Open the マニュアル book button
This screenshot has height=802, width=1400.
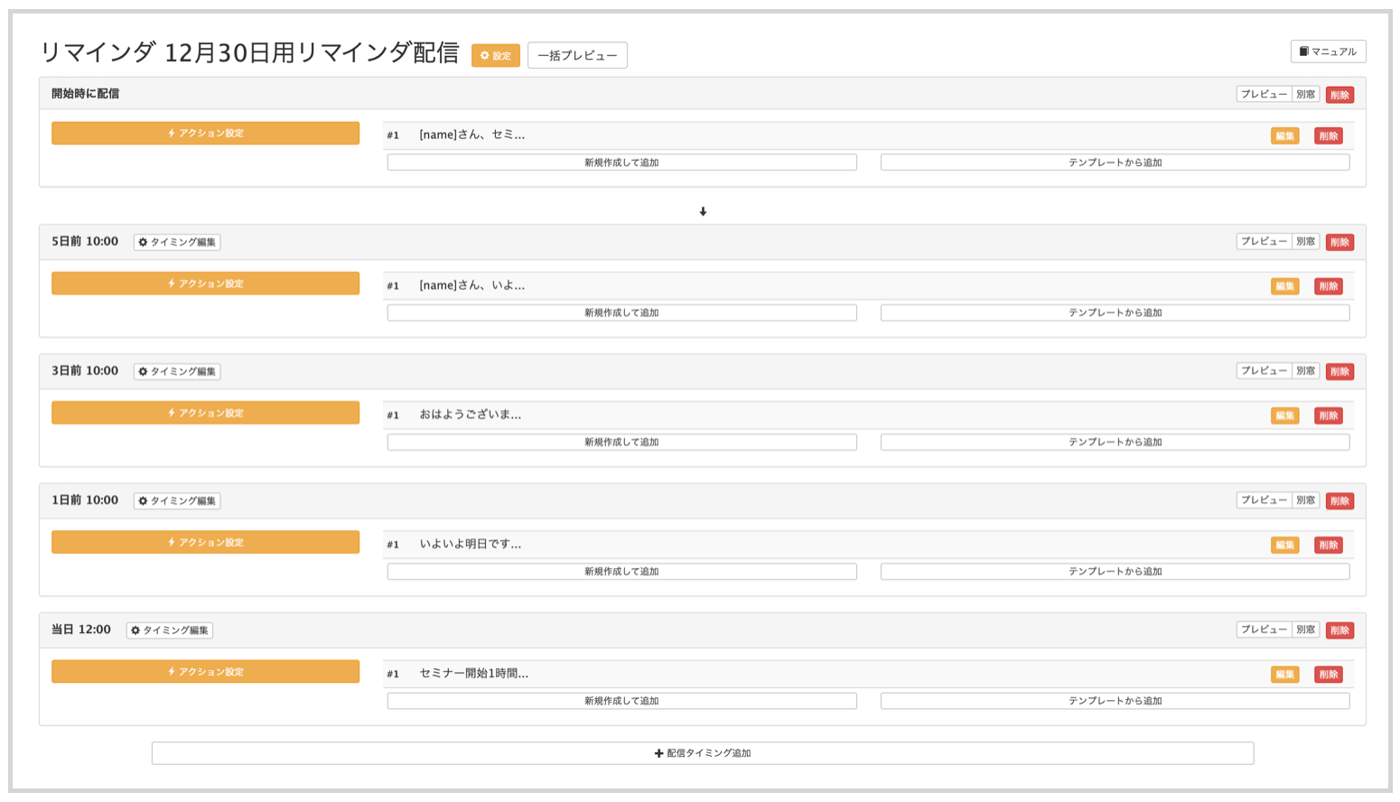pos(1328,52)
